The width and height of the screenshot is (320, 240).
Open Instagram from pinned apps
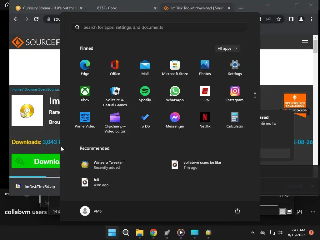[x=235, y=94]
